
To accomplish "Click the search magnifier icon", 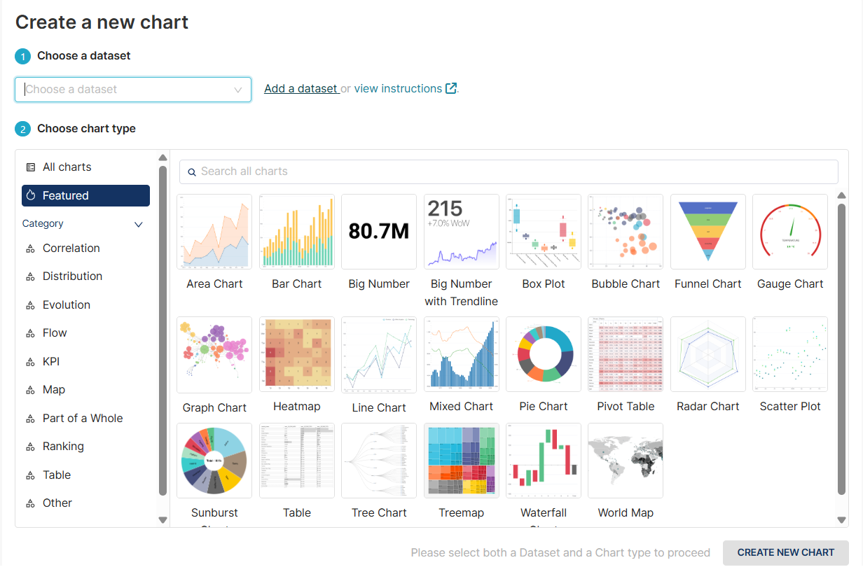I will point(192,171).
